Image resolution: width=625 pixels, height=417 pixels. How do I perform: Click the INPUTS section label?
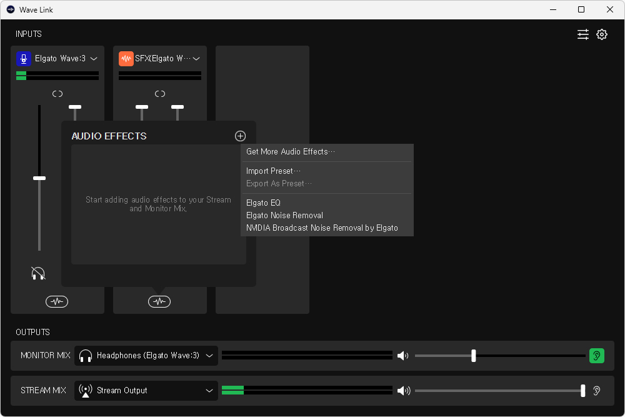pyautogui.click(x=28, y=34)
